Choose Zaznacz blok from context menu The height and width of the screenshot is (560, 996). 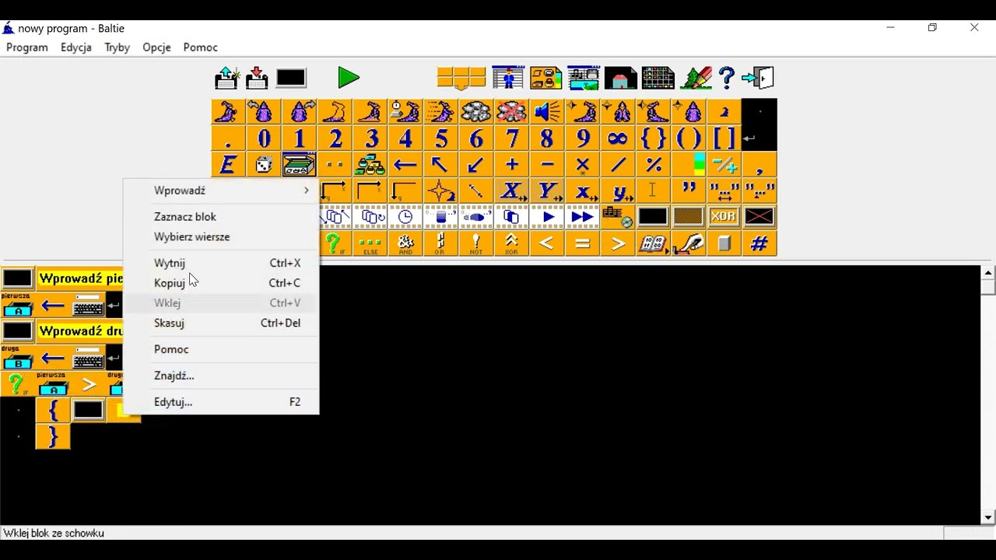coord(221,217)
